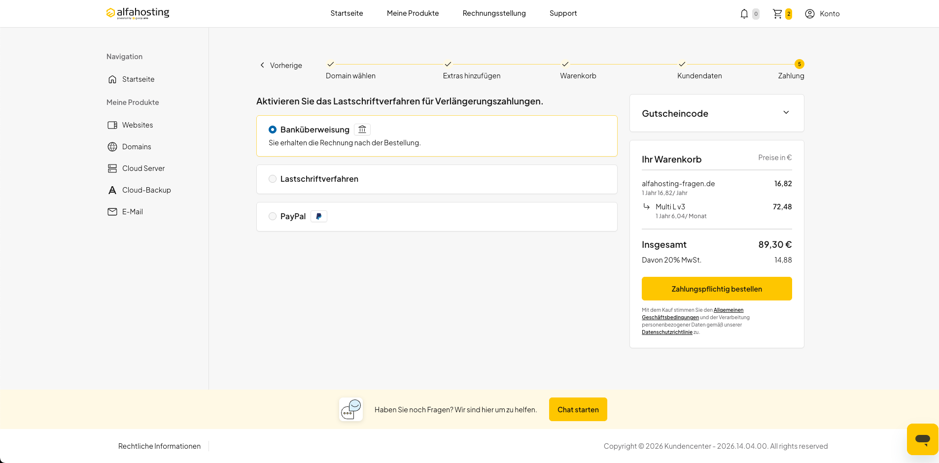939x463 pixels.
Task: Click the Domain wählen step label
Action: [350, 76]
